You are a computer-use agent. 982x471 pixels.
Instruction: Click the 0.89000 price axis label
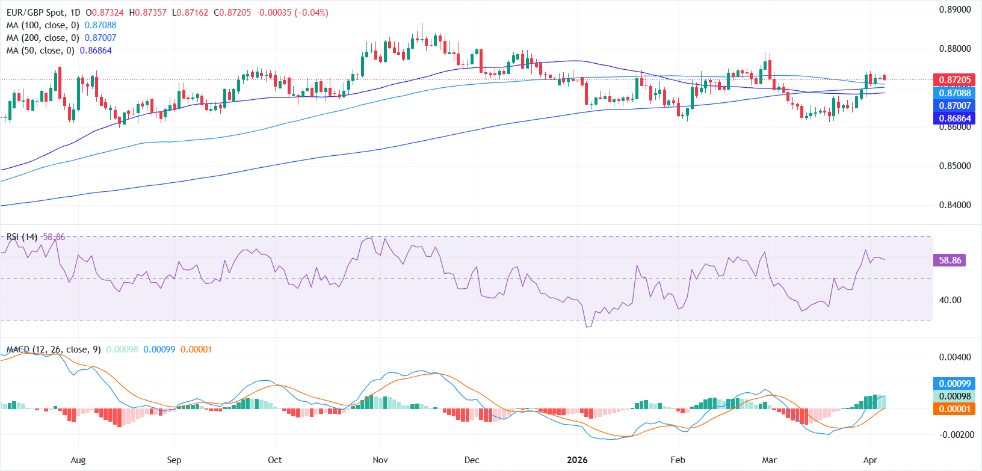(x=955, y=10)
